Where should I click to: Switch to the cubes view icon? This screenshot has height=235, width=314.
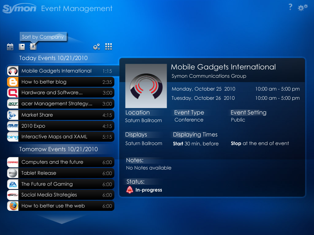point(97,47)
